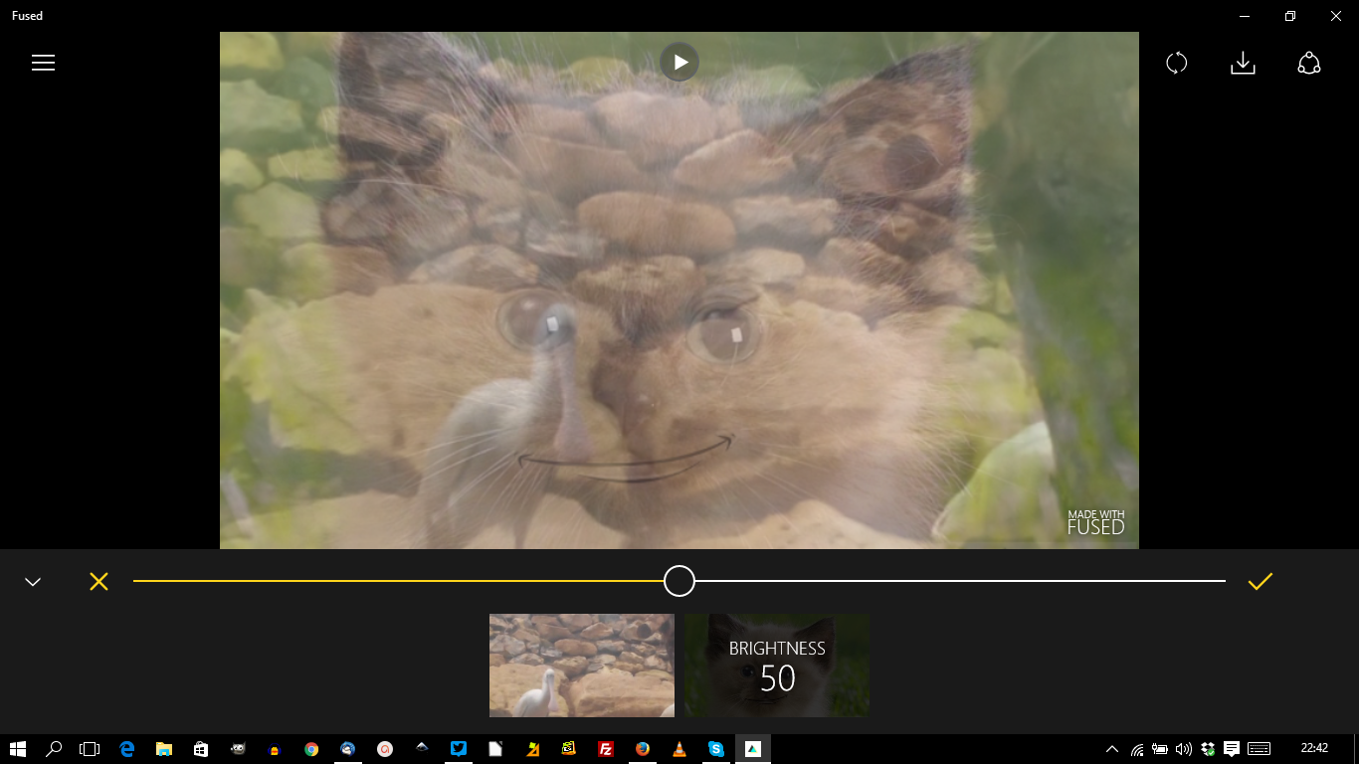
Task: Open the Windows Start menu
Action: pyautogui.click(x=18, y=749)
